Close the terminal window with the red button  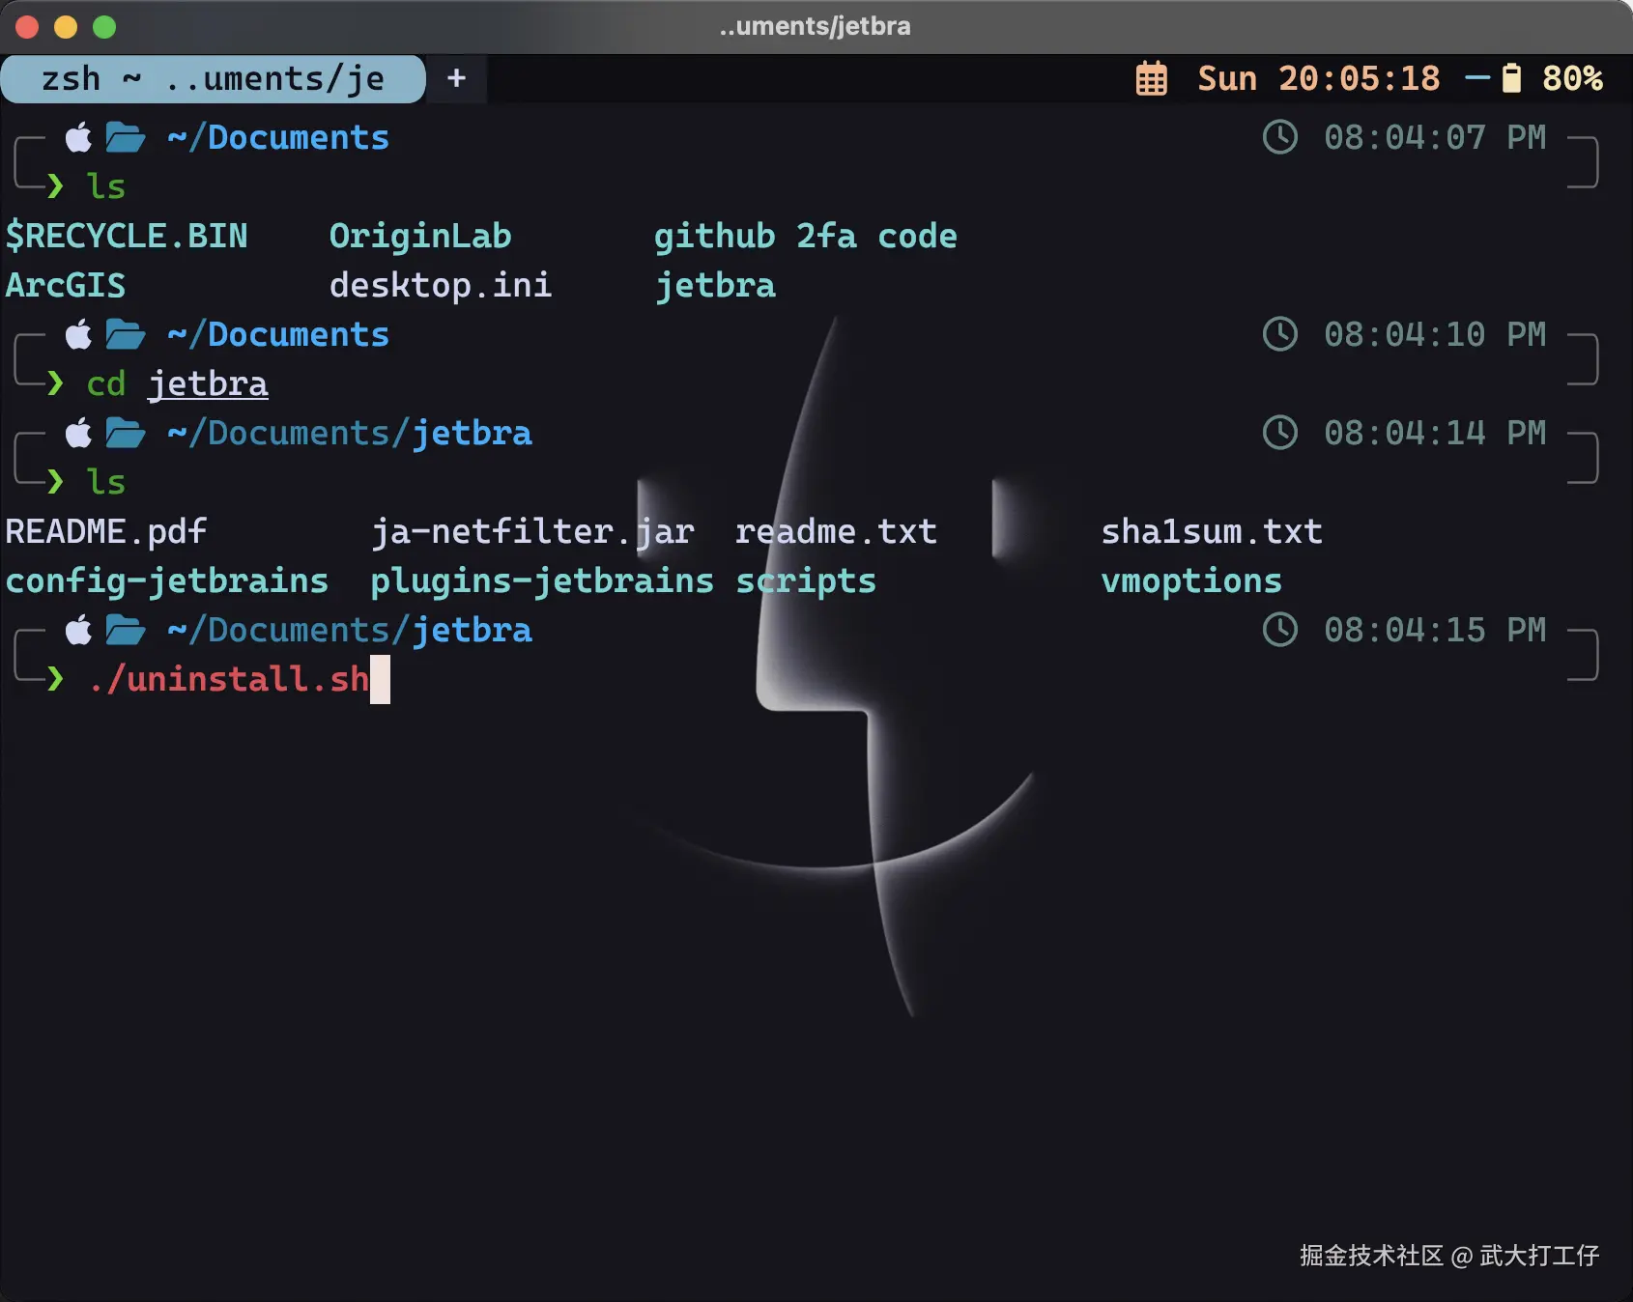point(27,27)
